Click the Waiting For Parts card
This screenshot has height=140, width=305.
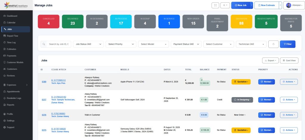click(x=291, y=23)
